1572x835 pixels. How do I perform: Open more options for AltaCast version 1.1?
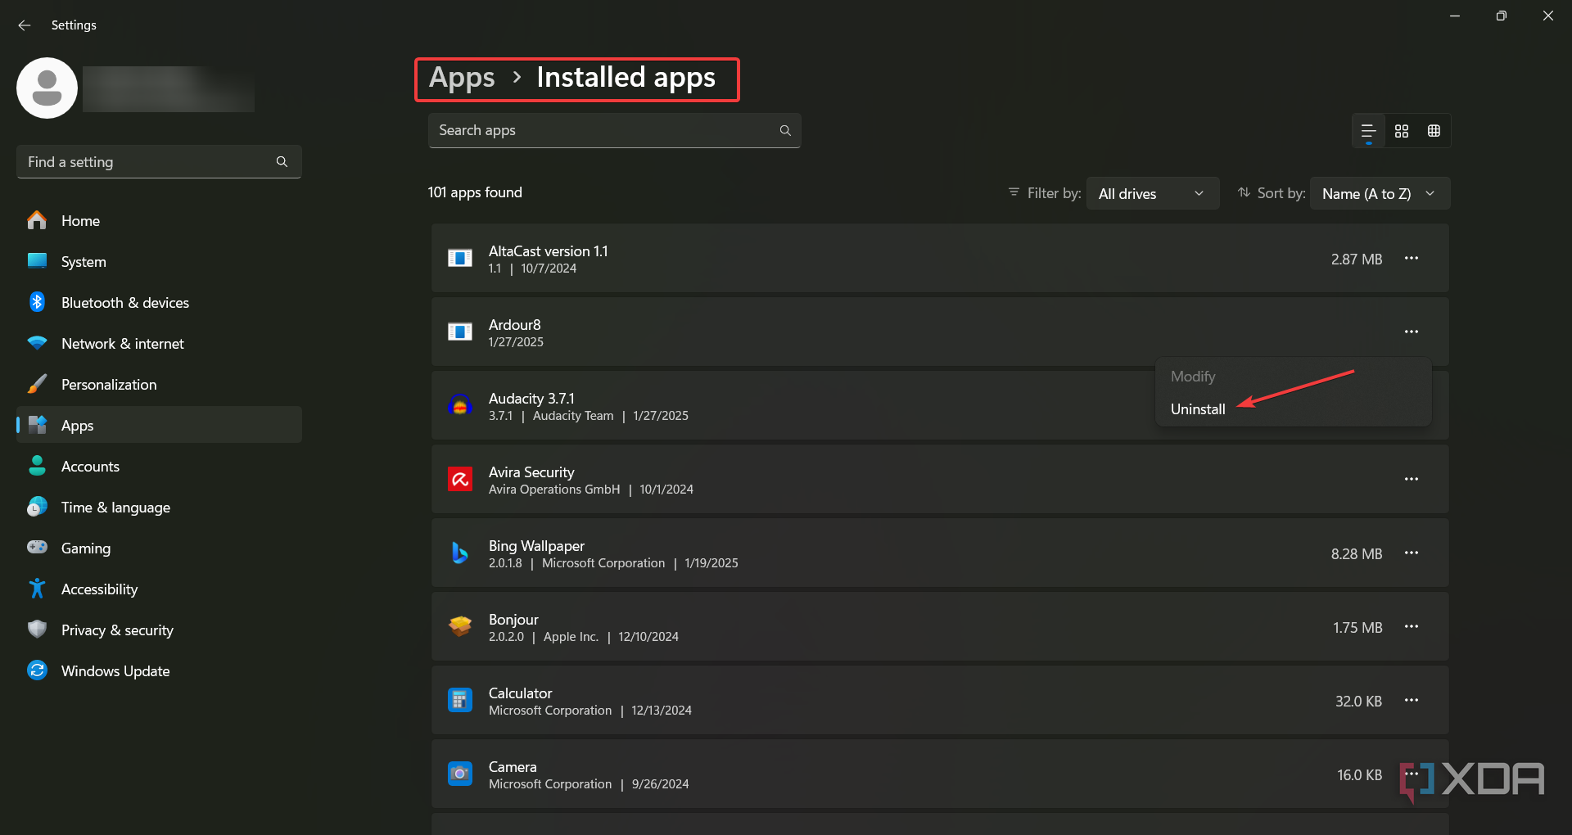click(1412, 258)
